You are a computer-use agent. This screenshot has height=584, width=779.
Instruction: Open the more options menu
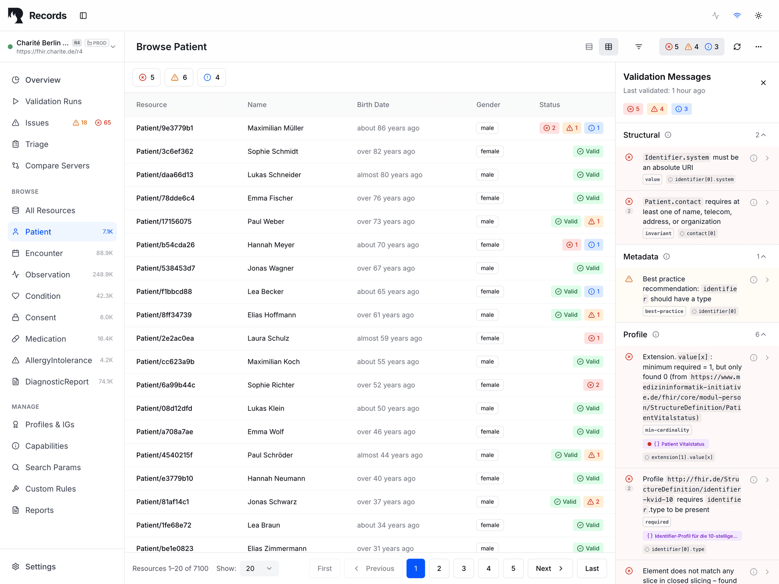tap(758, 47)
